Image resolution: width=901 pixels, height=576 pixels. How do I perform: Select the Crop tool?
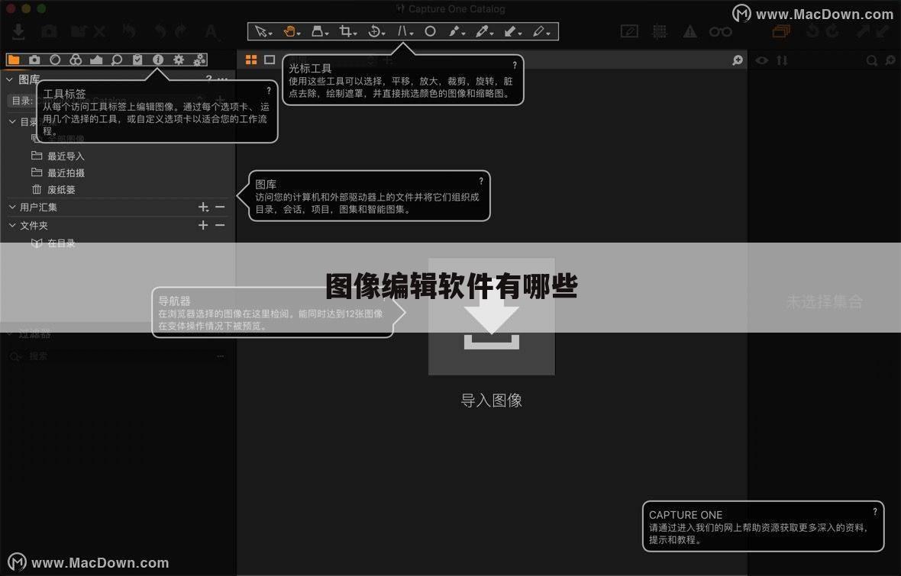(x=345, y=31)
